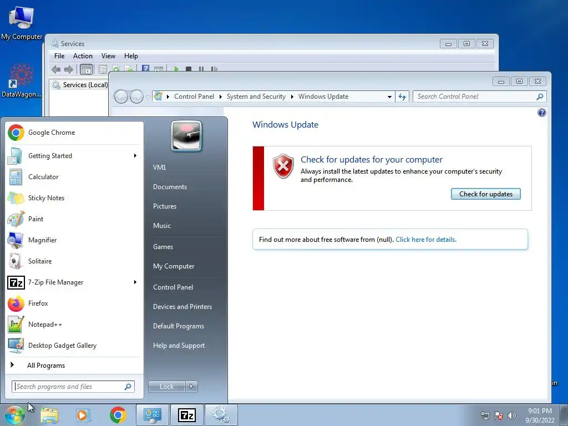Image resolution: width=568 pixels, height=426 pixels.
Task: Launch Notepad++ from the Start menu
Action: [74, 324]
